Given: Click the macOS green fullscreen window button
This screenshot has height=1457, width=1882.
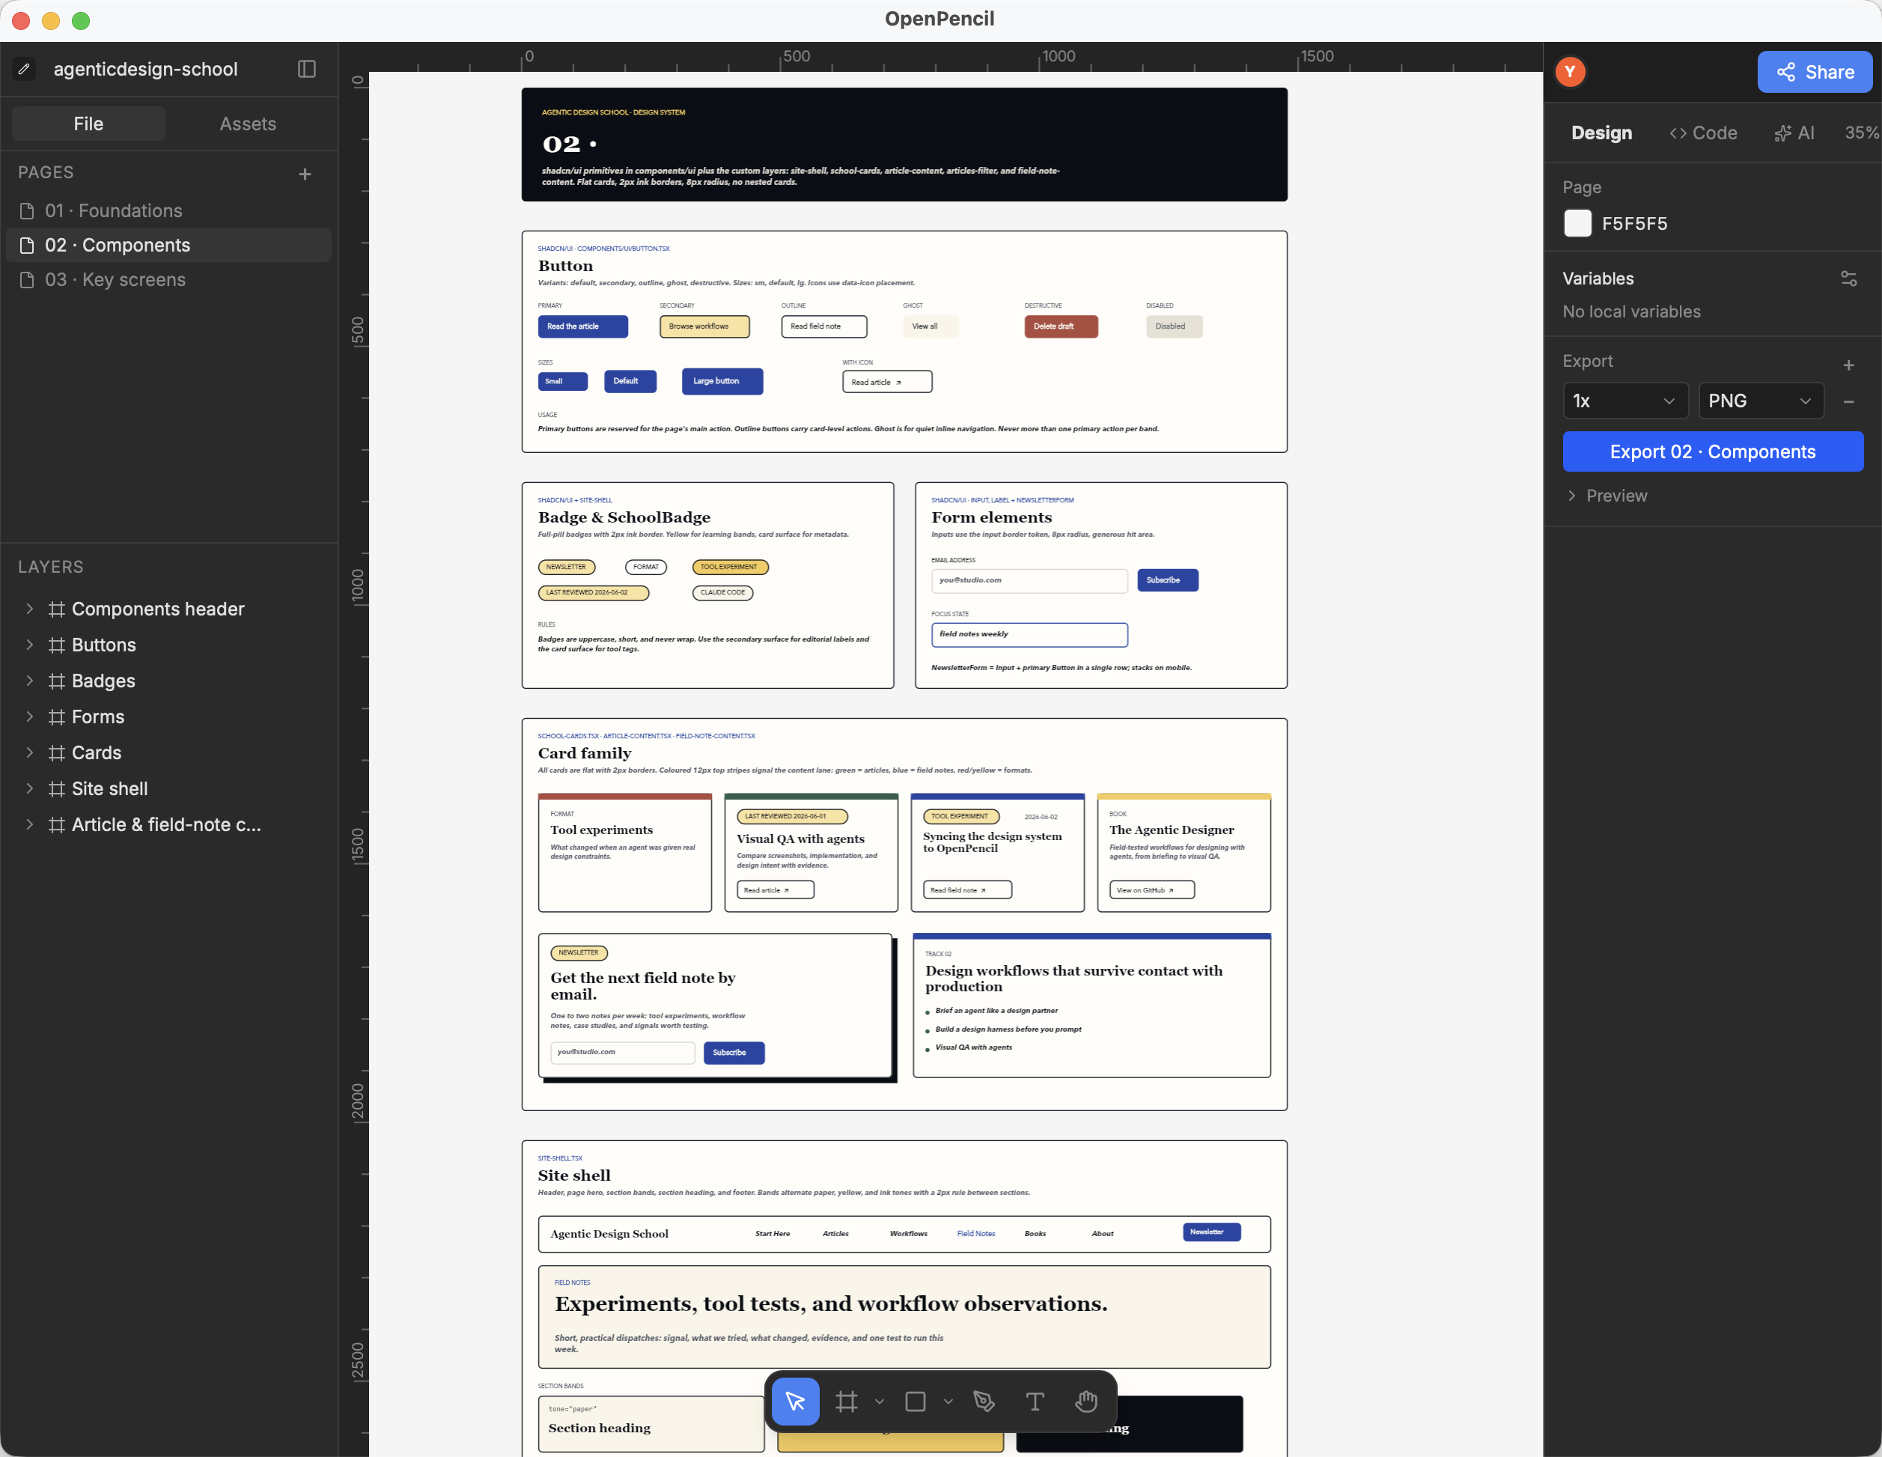Looking at the screenshot, I should click(81, 21).
